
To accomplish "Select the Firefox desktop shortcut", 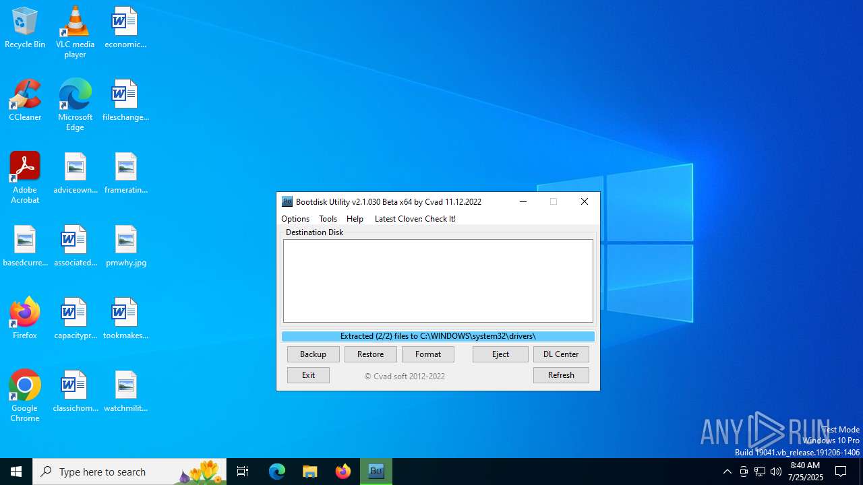I will (x=25, y=319).
